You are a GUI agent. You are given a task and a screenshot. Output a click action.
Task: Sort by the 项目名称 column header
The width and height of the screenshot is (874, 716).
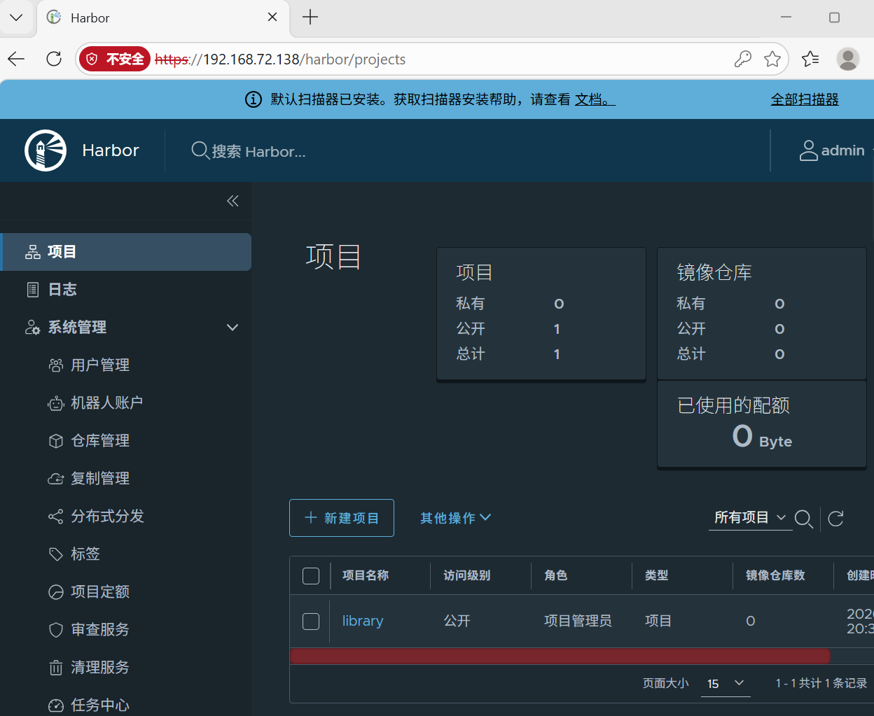pos(366,575)
